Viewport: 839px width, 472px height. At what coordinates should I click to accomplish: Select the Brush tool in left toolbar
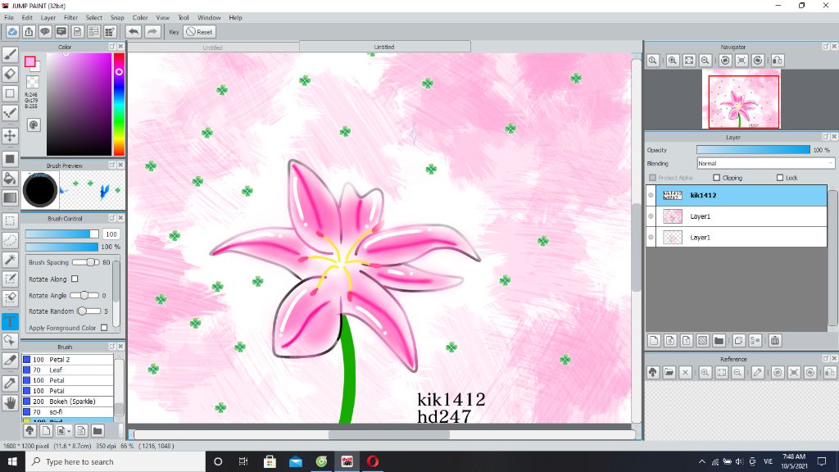[x=10, y=54]
